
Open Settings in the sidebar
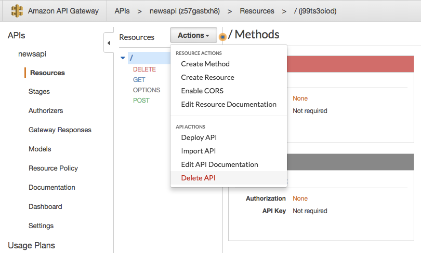click(41, 226)
